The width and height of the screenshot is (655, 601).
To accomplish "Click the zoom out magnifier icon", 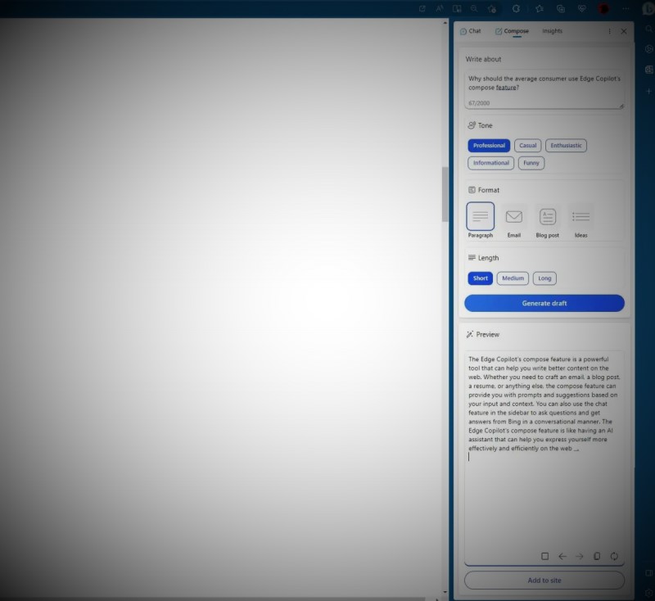I will (x=474, y=9).
